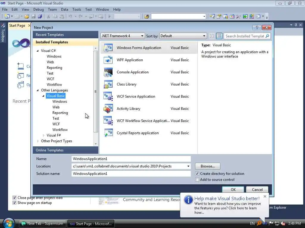Click the Save toolbar icon

point(33,17)
